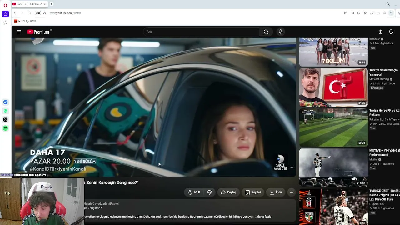The image size is (400, 225).
Task: Click the #Pastel hashtag
Action: pyautogui.click(x=113, y=204)
